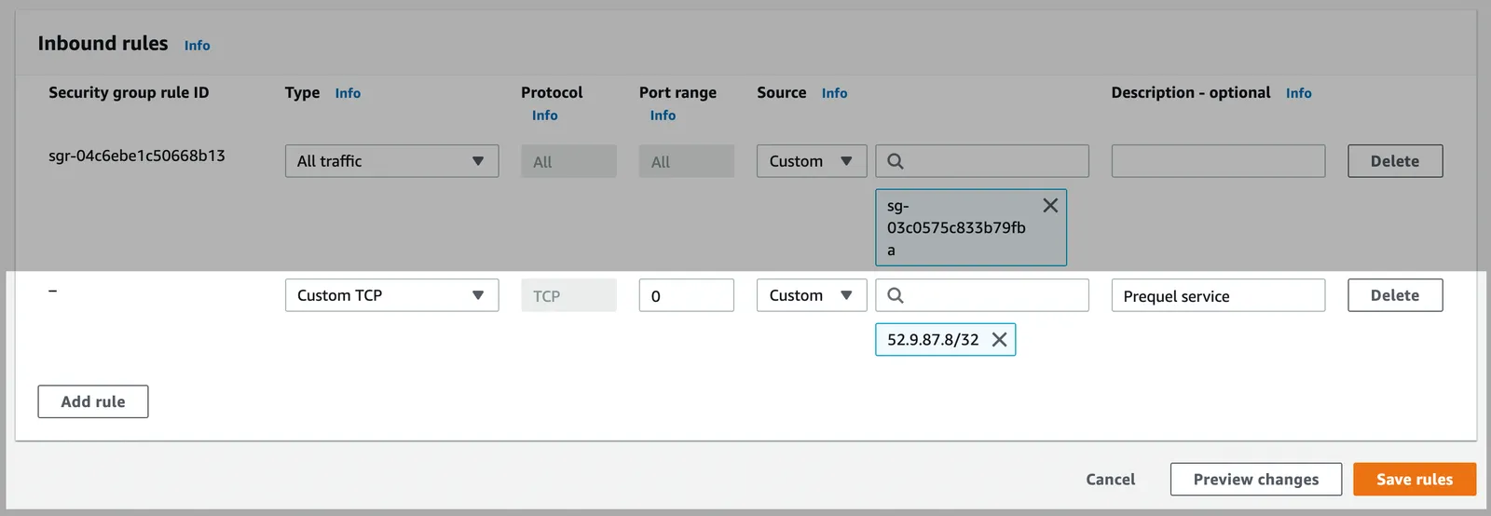The height and width of the screenshot is (516, 1491).
Task: Open Custom source dropdown for All traffic rule
Action: coord(812,161)
